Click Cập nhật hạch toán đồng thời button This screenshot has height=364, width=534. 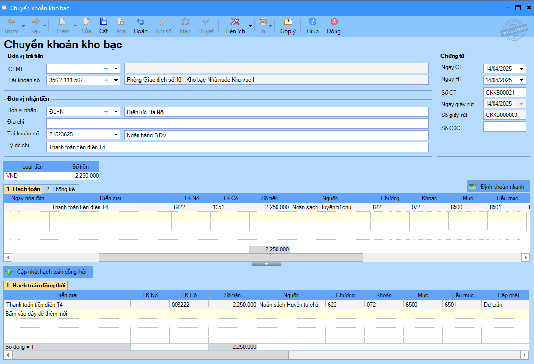48,272
